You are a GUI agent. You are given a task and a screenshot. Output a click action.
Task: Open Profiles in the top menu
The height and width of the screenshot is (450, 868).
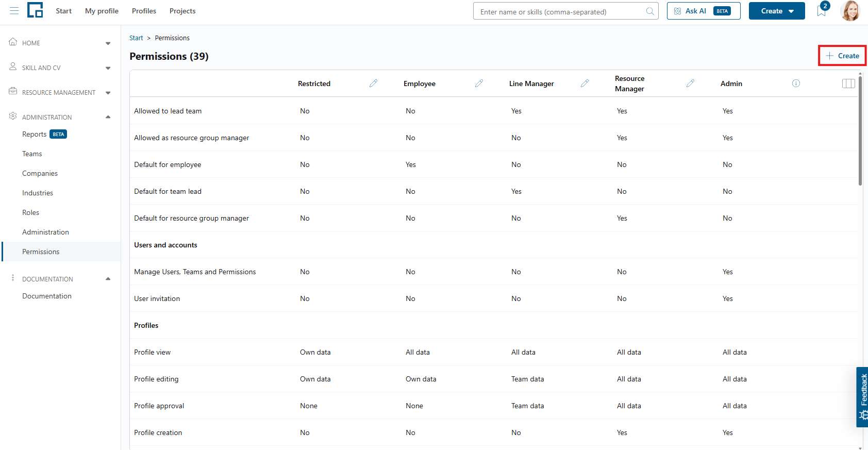(x=144, y=11)
